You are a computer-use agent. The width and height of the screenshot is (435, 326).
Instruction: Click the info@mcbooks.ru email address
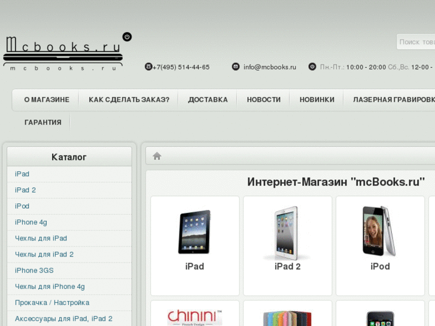[270, 67]
